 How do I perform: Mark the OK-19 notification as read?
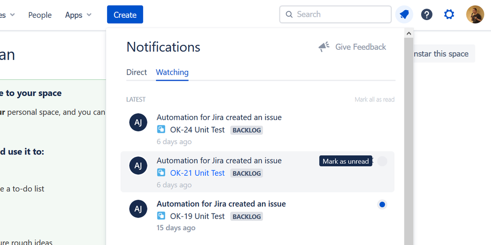pyautogui.click(x=382, y=205)
